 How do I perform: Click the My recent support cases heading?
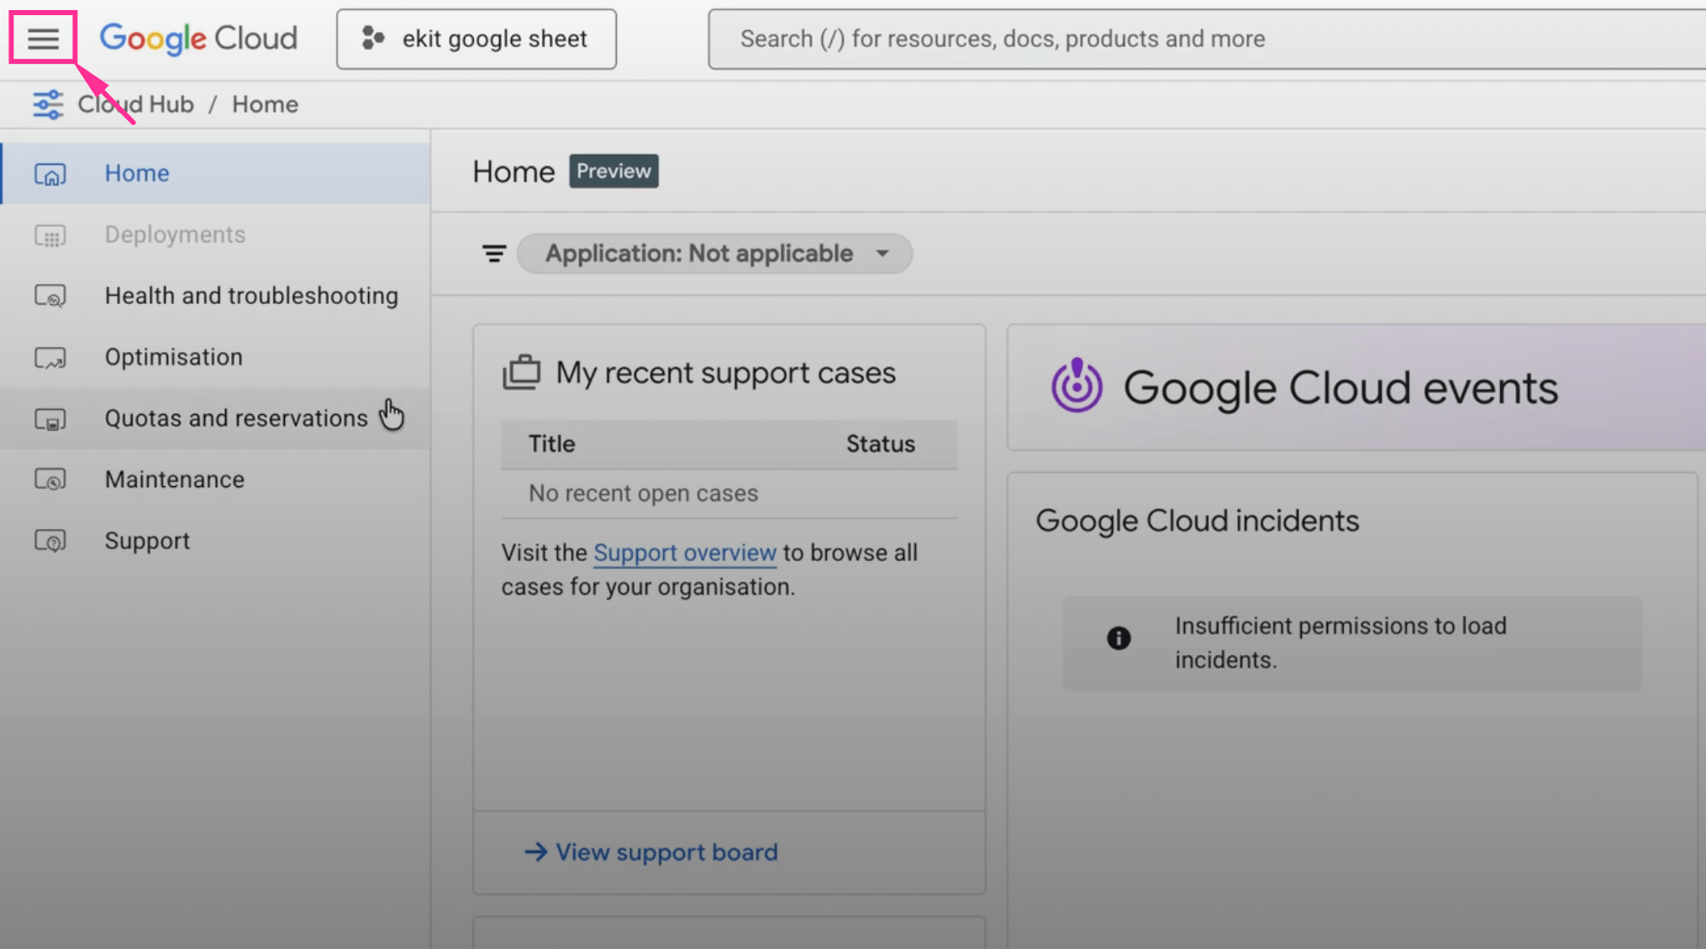pyautogui.click(x=725, y=373)
